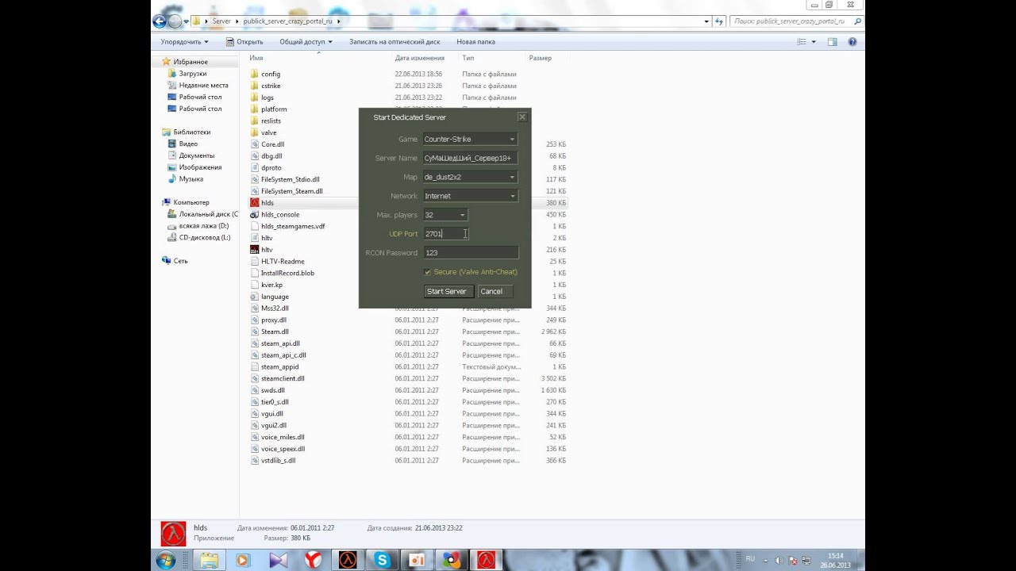
Task: Click the Explorer Back navigation arrow
Action: [x=159, y=21]
